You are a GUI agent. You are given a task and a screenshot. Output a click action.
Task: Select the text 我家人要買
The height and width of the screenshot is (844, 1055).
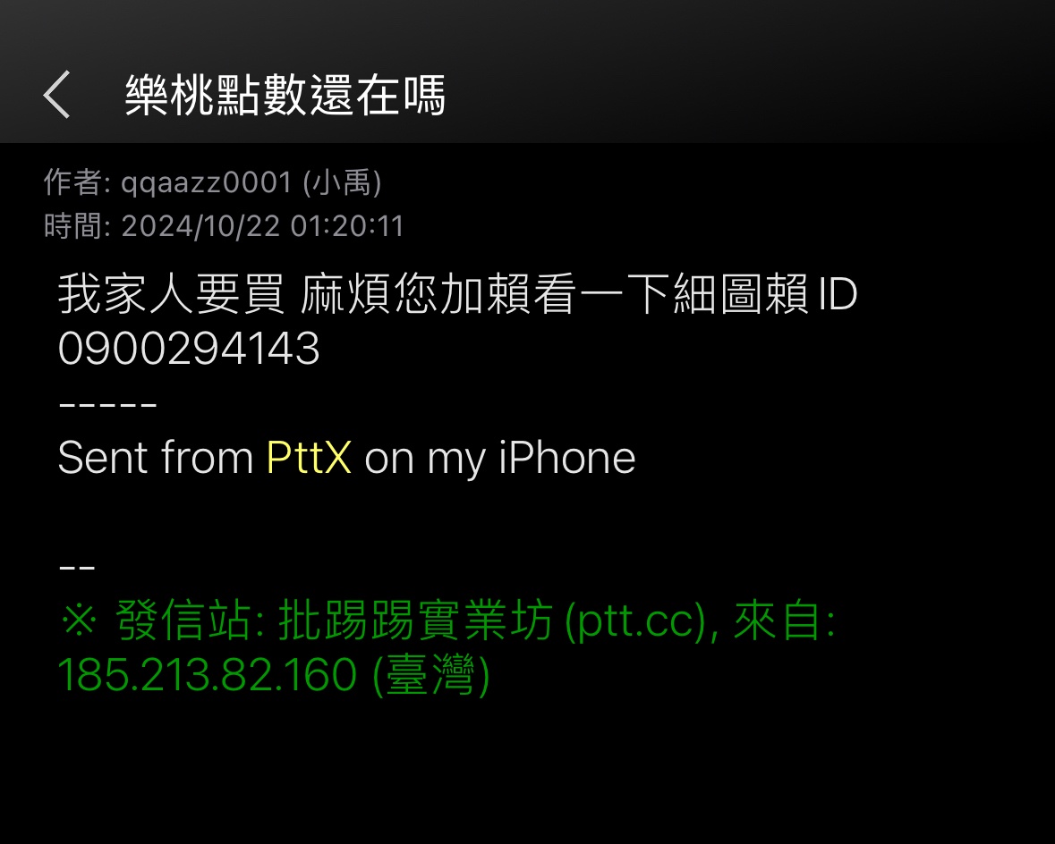(172, 294)
